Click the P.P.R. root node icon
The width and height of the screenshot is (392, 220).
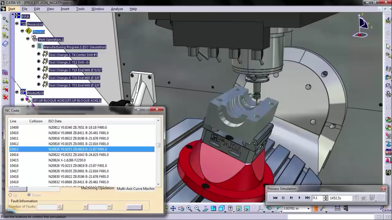(x=18, y=16)
